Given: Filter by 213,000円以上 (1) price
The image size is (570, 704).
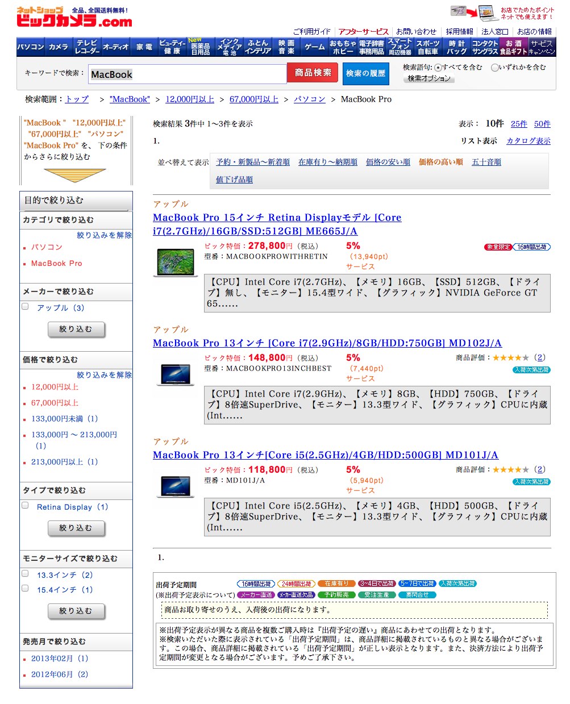Looking at the screenshot, I should point(64,462).
